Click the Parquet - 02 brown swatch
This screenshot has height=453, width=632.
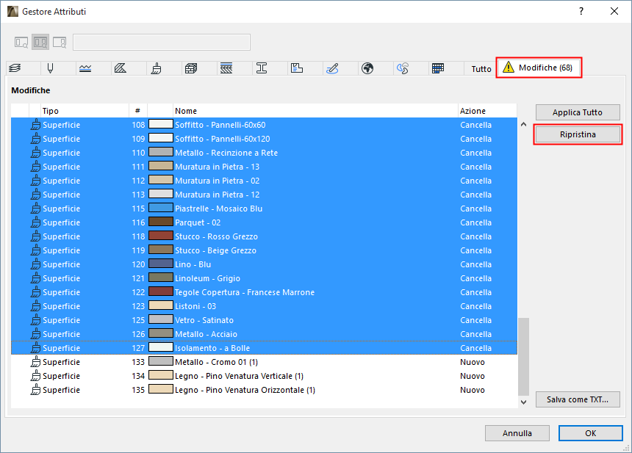[x=161, y=222]
